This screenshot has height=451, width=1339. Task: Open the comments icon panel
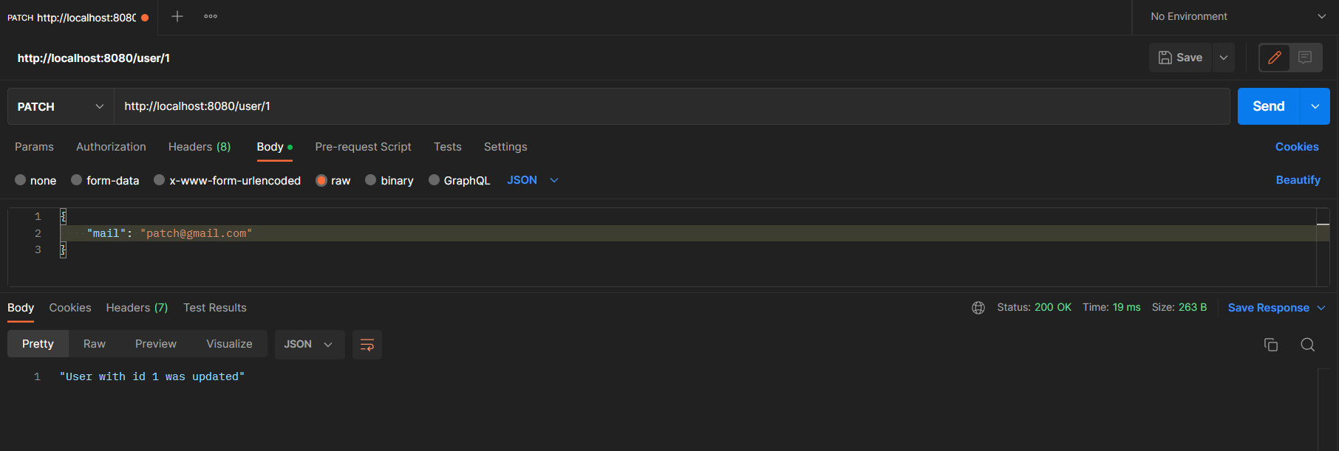[x=1305, y=58]
